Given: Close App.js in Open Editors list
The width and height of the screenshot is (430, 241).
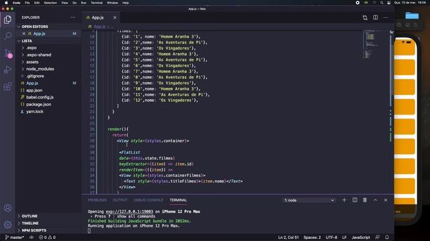Looking at the screenshot, I should [x=24, y=33].
